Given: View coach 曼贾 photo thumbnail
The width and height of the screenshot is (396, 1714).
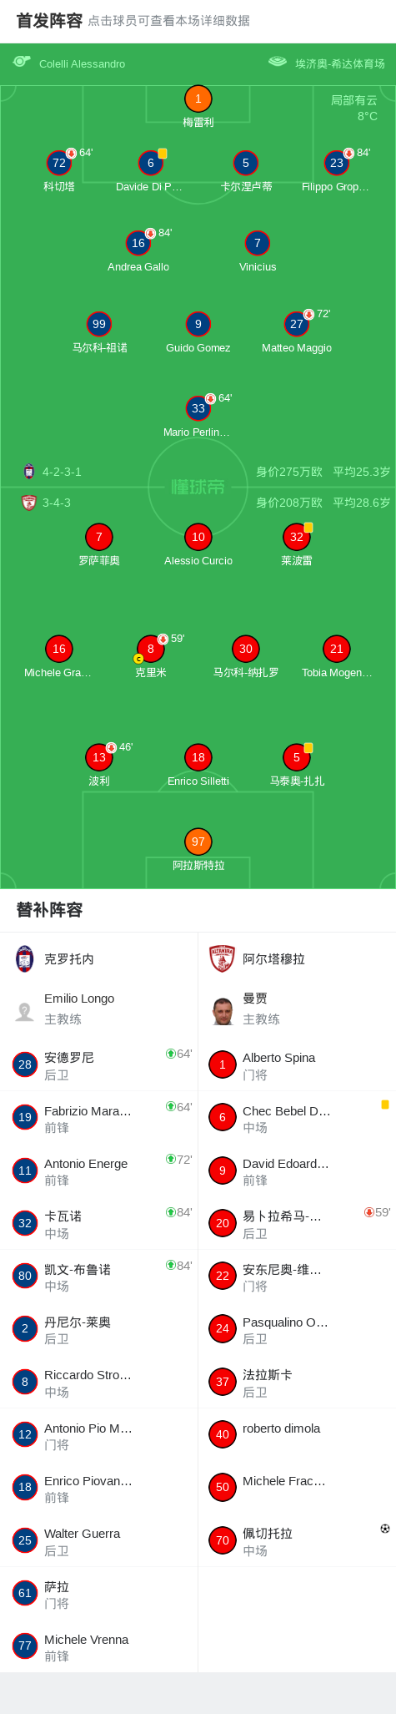Looking at the screenshot, I should [222, 1011].
